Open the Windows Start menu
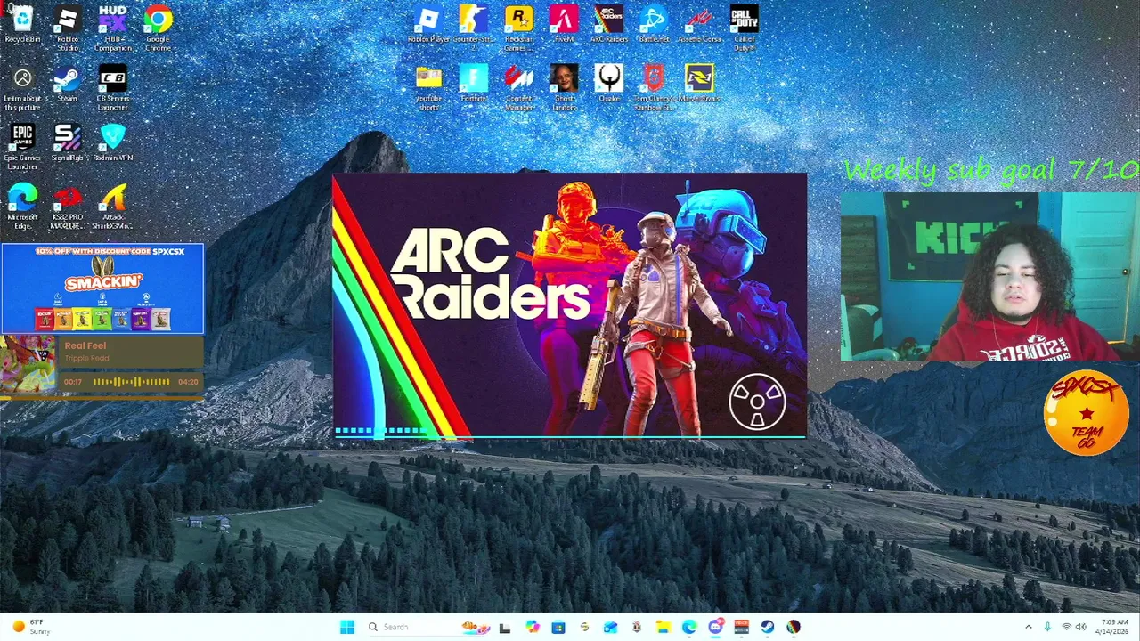Viewport: 1140px width, 641px height. [347, 627]
